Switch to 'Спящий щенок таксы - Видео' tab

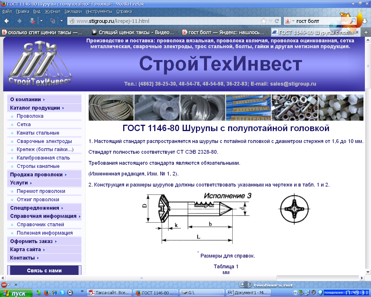(135, 32)
